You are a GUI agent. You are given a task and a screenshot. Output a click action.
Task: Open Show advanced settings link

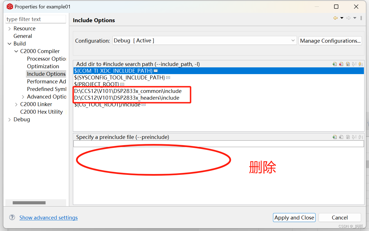click(48, 218)
